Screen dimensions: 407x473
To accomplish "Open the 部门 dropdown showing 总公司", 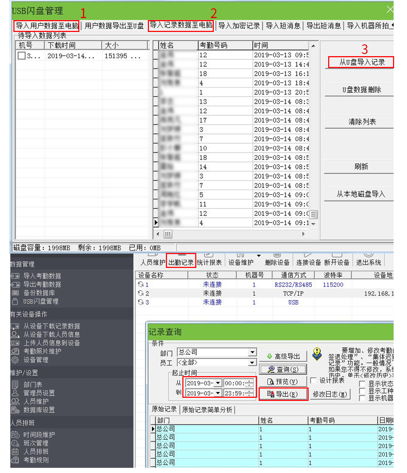I will (252, 352).
